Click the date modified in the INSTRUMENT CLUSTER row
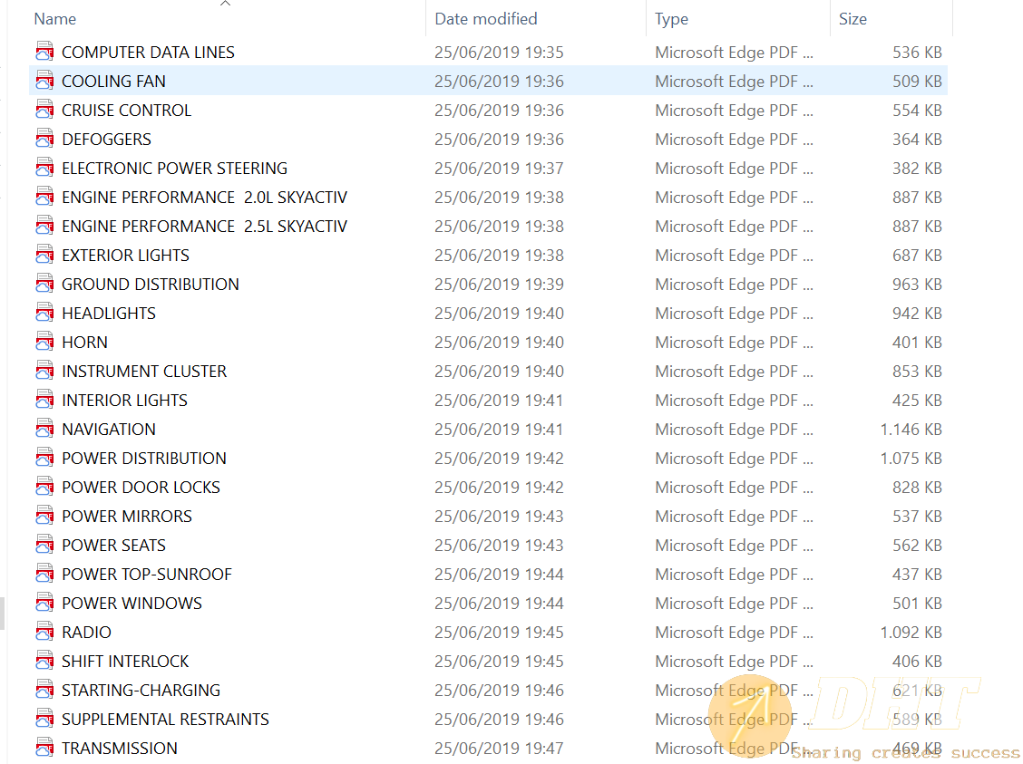The image size is (1023, 764). (x=499, y=371)
